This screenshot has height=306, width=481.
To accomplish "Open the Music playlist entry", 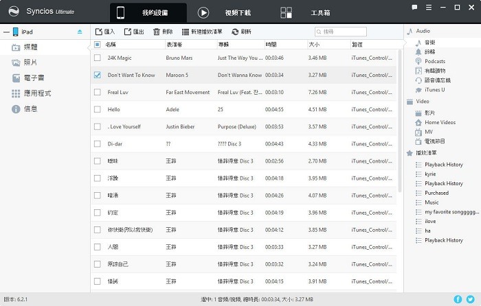I will tap(432, 202).
